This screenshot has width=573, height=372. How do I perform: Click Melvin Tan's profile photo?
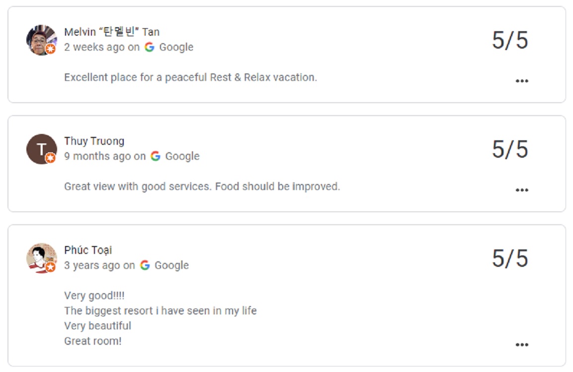[x=40, y=39]
